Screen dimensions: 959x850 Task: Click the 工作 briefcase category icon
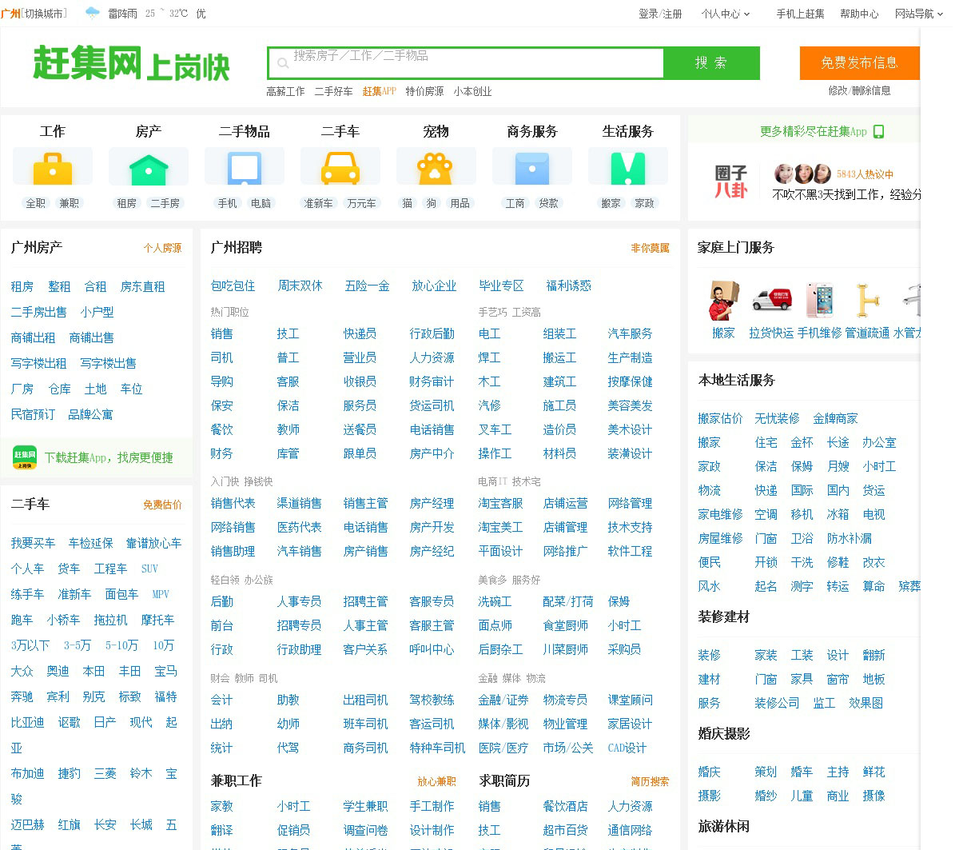pos(53,167)
